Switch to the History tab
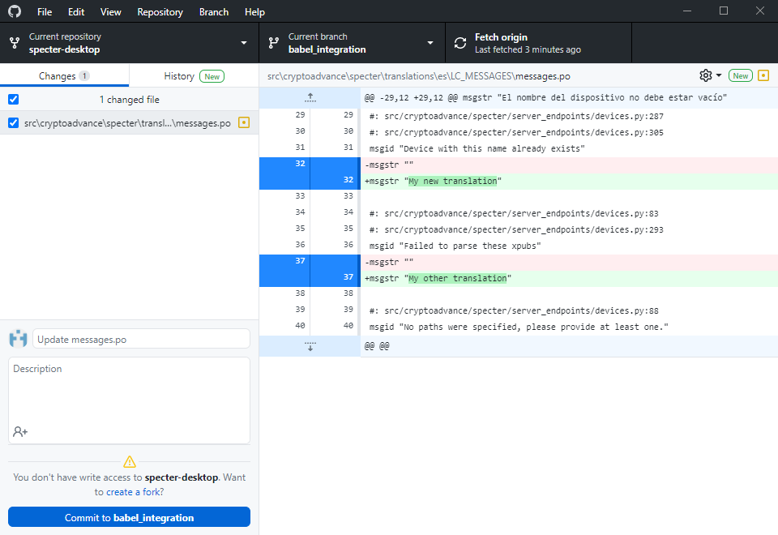The width and height of the screenshot is (778, 535). coord(194,76)
